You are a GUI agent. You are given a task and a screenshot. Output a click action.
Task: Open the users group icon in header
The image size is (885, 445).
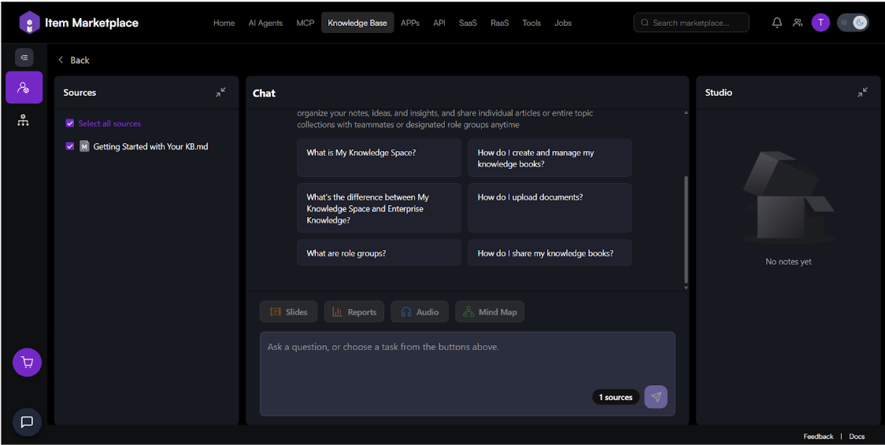click(x=798, y=23)
